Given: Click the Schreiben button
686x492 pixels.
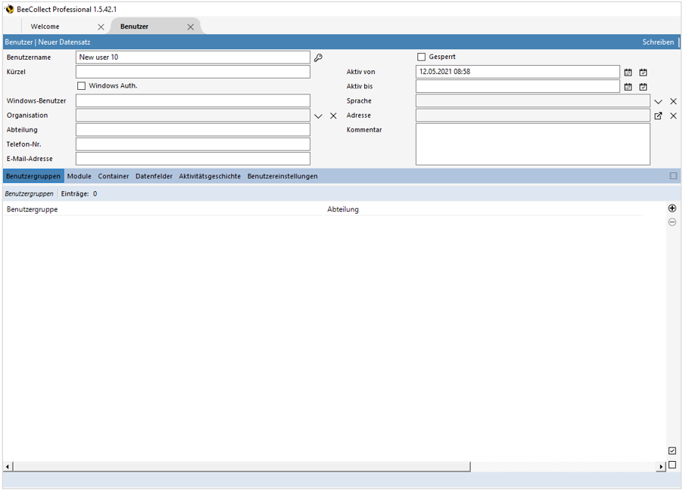Looking at the screenshot, I should (658, 42).
